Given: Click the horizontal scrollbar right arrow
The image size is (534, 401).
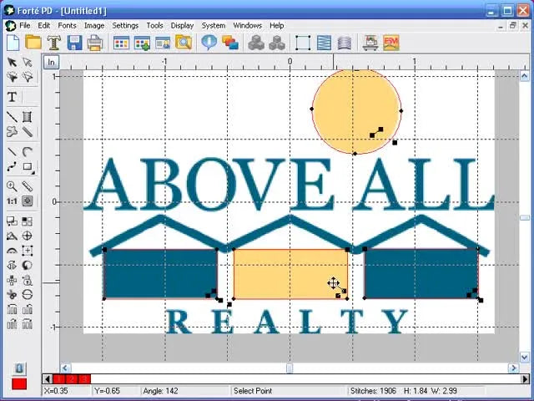Looking at the screenshot, I should (513, 368).
